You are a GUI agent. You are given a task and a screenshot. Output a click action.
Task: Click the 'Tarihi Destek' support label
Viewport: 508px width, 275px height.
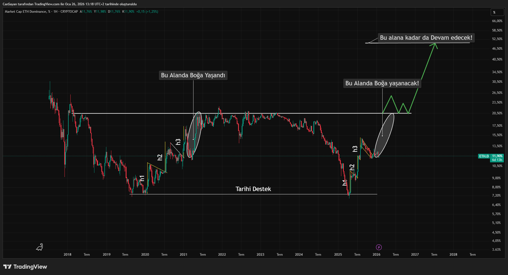(x=253, y=189)
